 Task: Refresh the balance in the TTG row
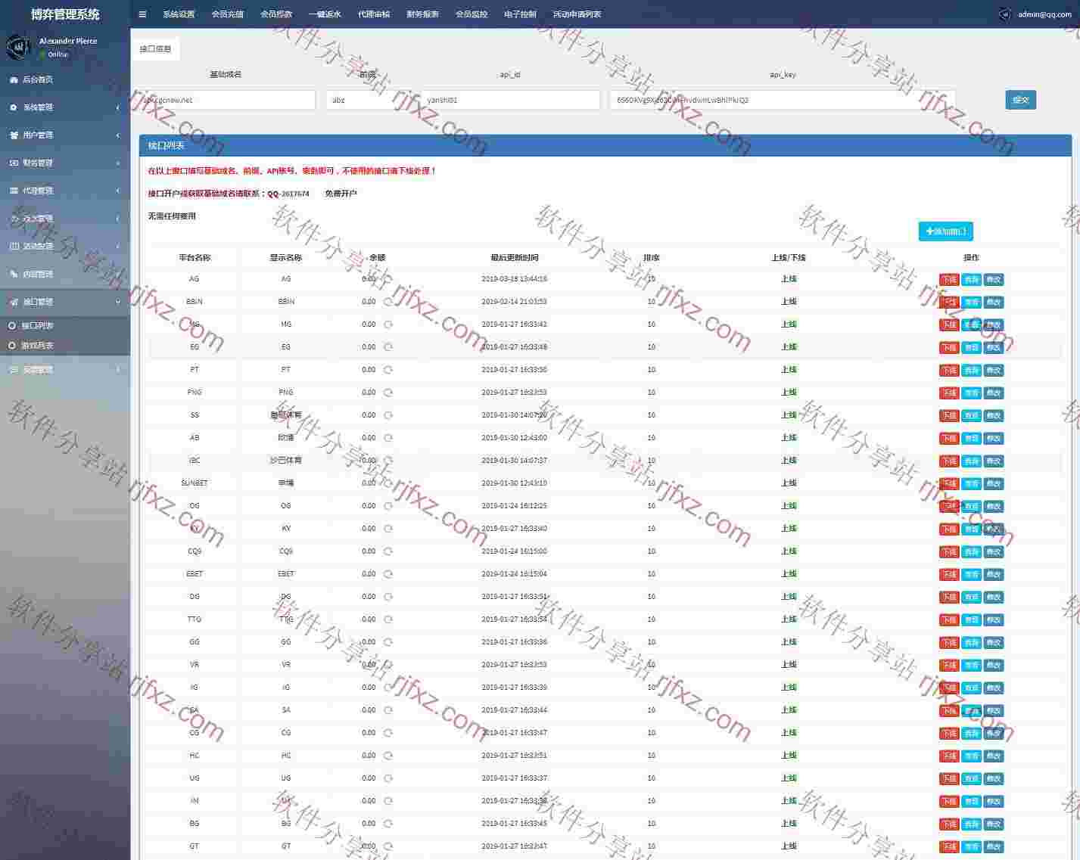tap(388, 619)
